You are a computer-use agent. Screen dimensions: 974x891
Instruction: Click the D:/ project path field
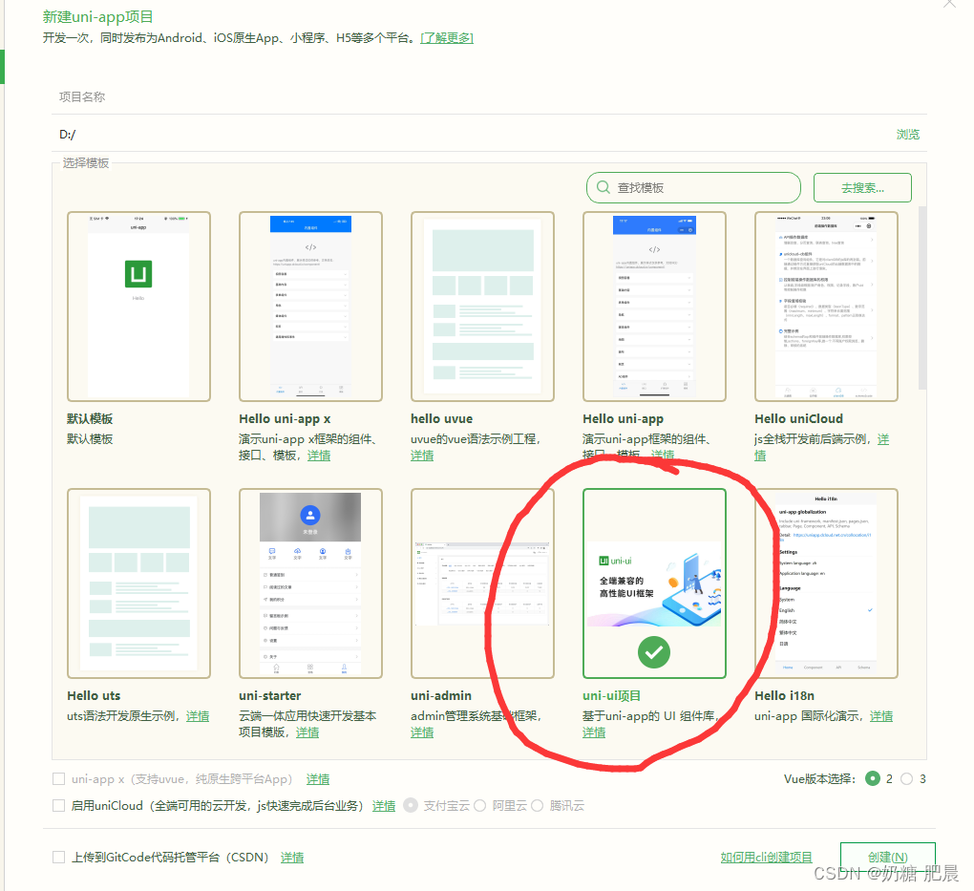472,135
